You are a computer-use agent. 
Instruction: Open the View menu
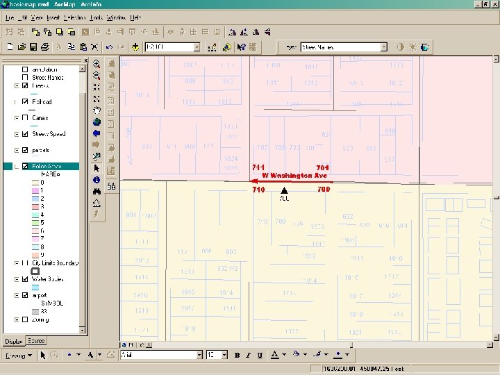[x=37, y=17]
